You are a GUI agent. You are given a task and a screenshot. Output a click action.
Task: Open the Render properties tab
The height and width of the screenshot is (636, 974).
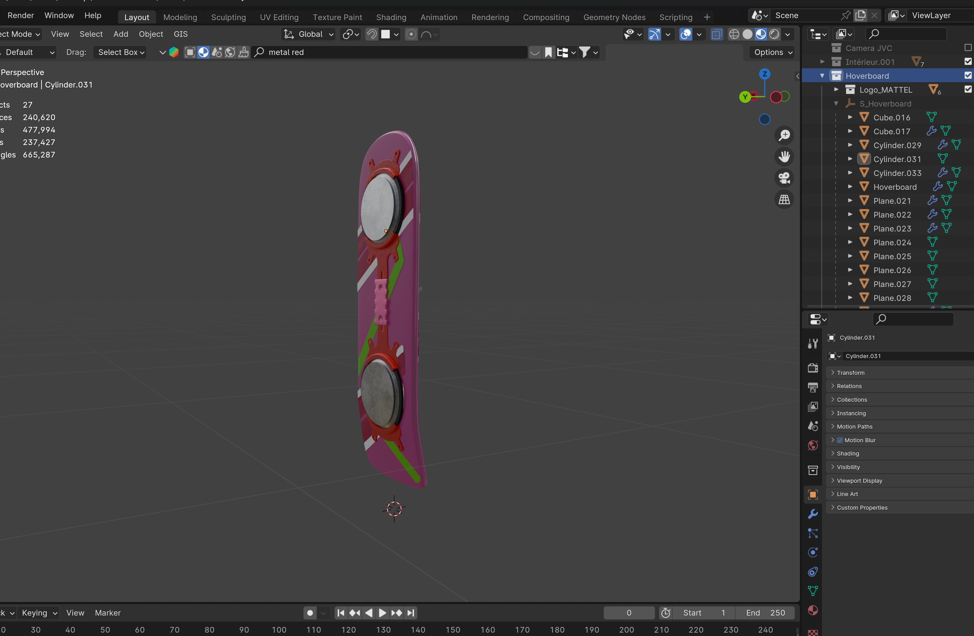(x=813, y=368)
